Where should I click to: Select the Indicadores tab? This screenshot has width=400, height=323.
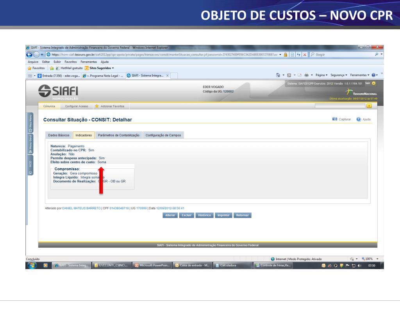(84, 135)
